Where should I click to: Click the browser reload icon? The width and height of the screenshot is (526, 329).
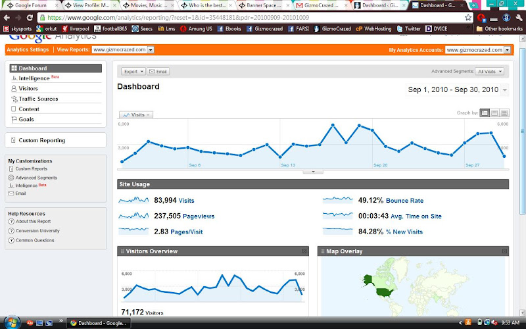30,18
